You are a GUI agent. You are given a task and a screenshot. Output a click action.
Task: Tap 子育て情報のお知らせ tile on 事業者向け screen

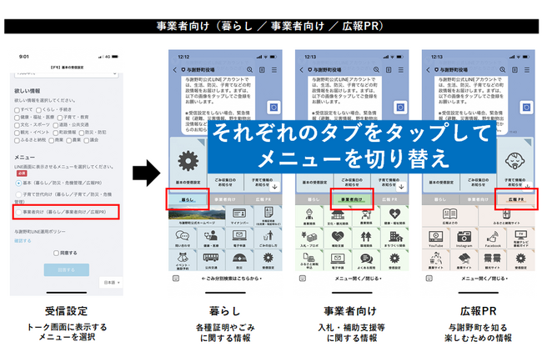tap(389, 182)
